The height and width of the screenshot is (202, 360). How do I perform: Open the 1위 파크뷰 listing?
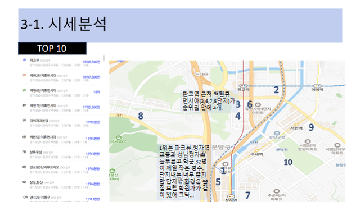pos(61,62)
